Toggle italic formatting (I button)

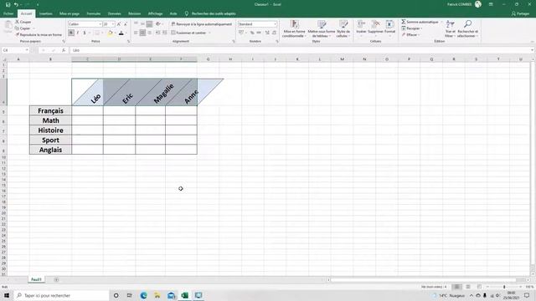(78, 33)
